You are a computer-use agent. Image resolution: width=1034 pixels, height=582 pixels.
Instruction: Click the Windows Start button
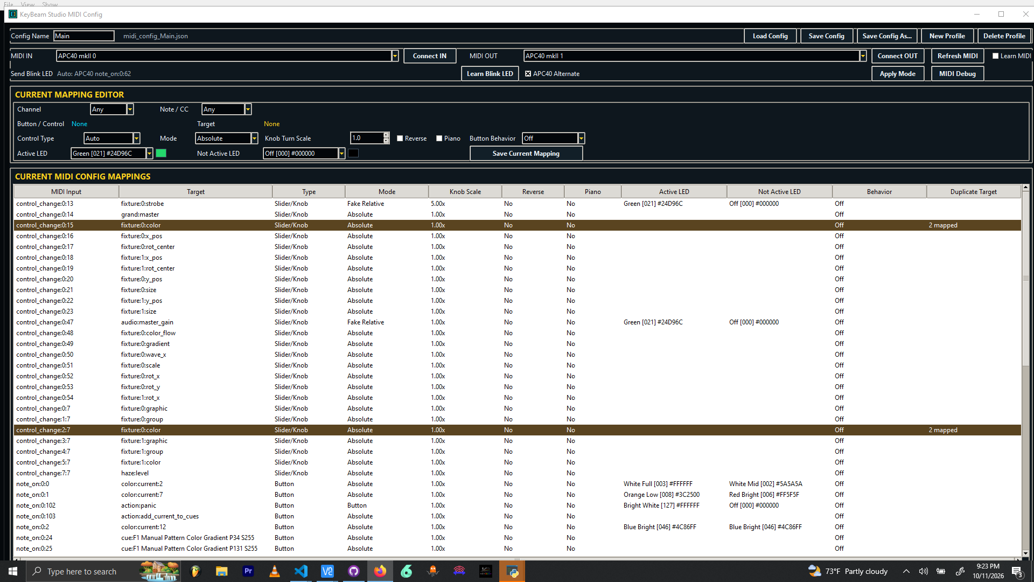pos(13,571)
